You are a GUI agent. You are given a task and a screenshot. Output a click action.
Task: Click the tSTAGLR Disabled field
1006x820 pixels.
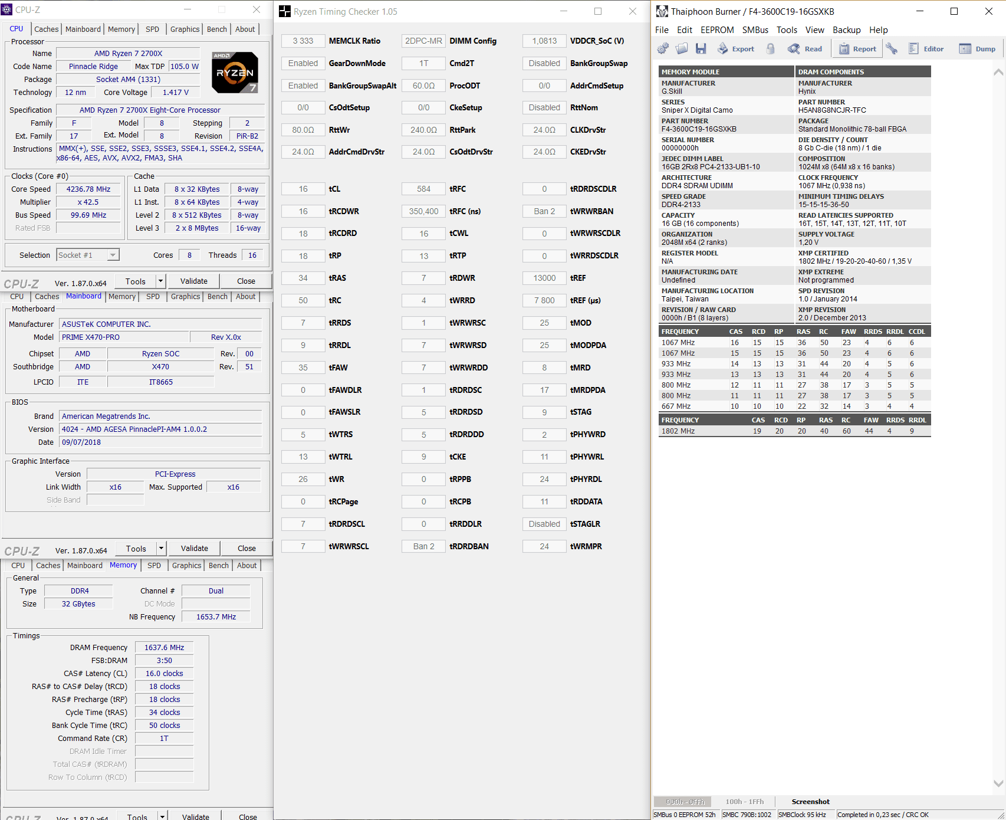point(544,524)
